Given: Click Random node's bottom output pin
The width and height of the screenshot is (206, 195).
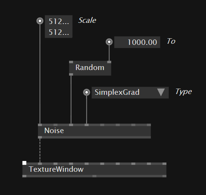Looking at the screenshot, I should [x=71, y=74].
